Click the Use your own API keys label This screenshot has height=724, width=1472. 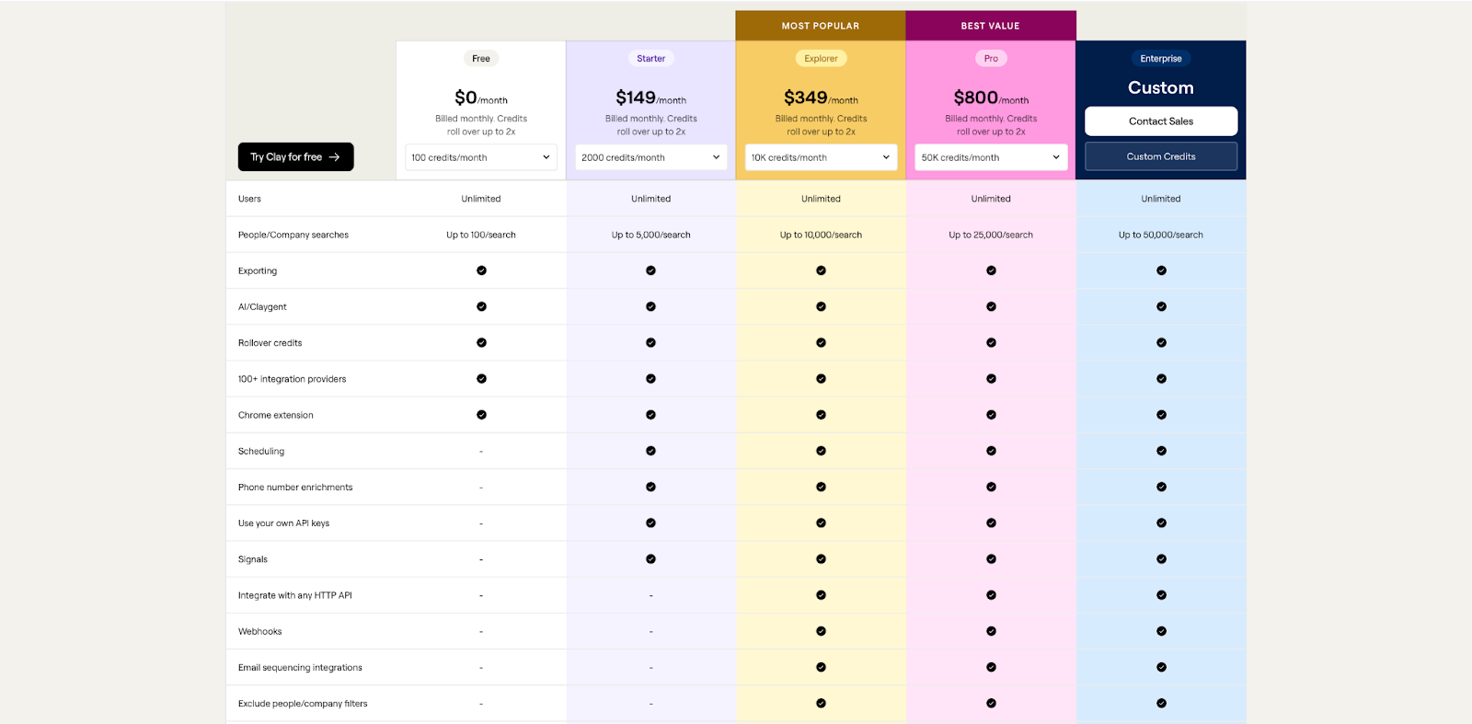283,523
